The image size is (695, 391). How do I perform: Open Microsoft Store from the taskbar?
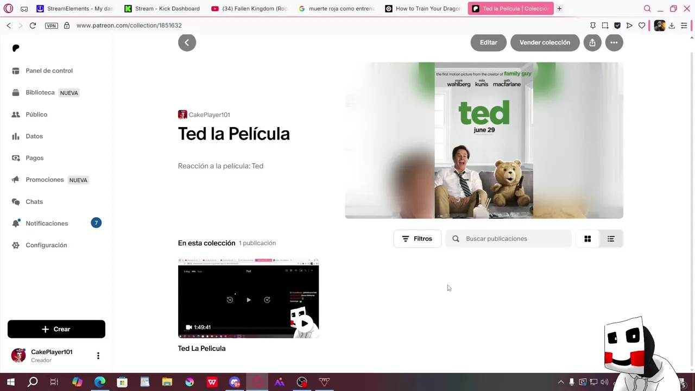point(122,382)
